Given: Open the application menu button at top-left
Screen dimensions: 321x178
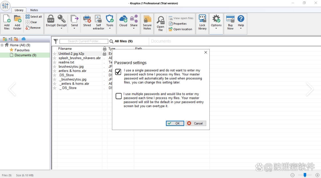Looking at the screenshot, I should [5, 6].
